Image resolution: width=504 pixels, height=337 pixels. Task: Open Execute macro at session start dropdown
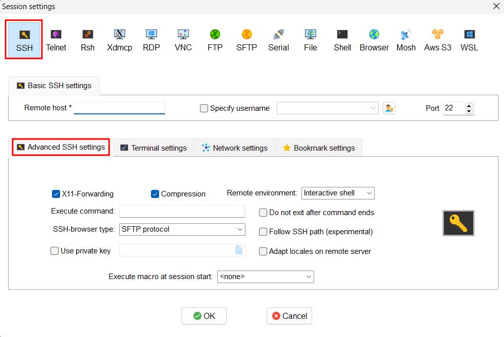[266, 277]
